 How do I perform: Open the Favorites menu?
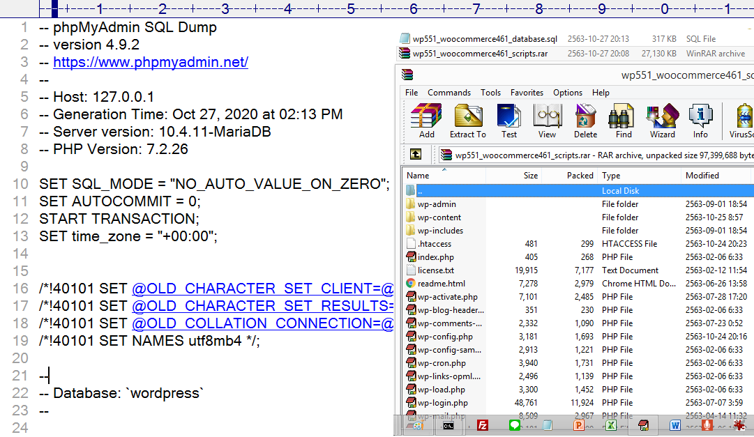coord(527,93)
